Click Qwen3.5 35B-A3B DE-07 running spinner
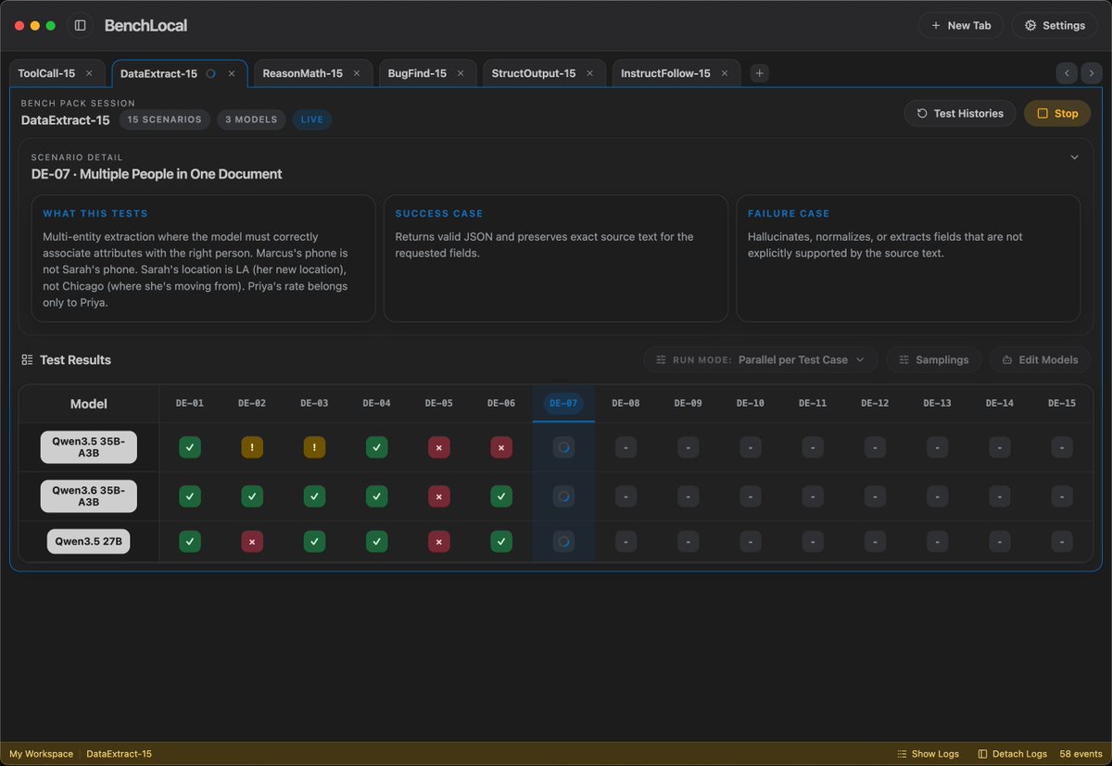 [x=563, y=447]
